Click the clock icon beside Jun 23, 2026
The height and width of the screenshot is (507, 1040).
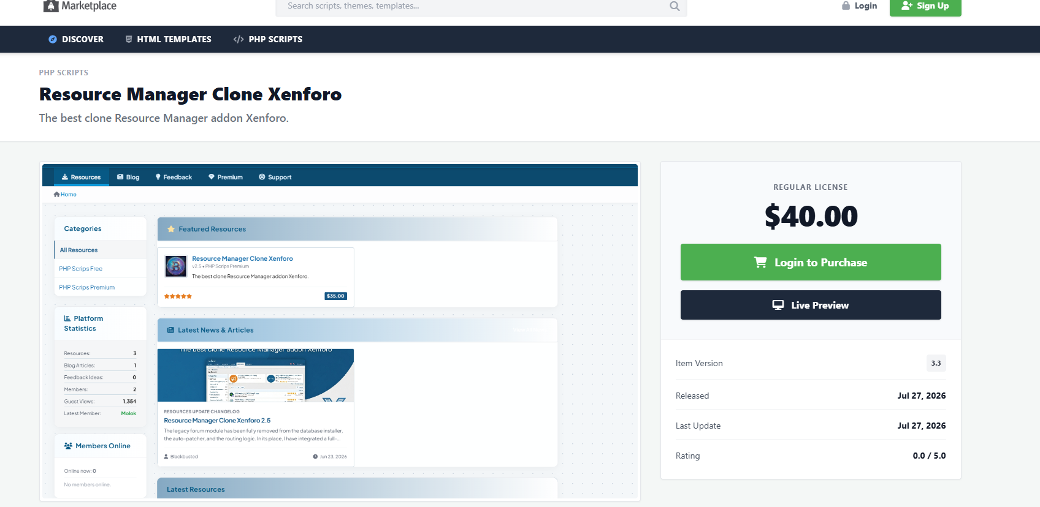[315, 457]
